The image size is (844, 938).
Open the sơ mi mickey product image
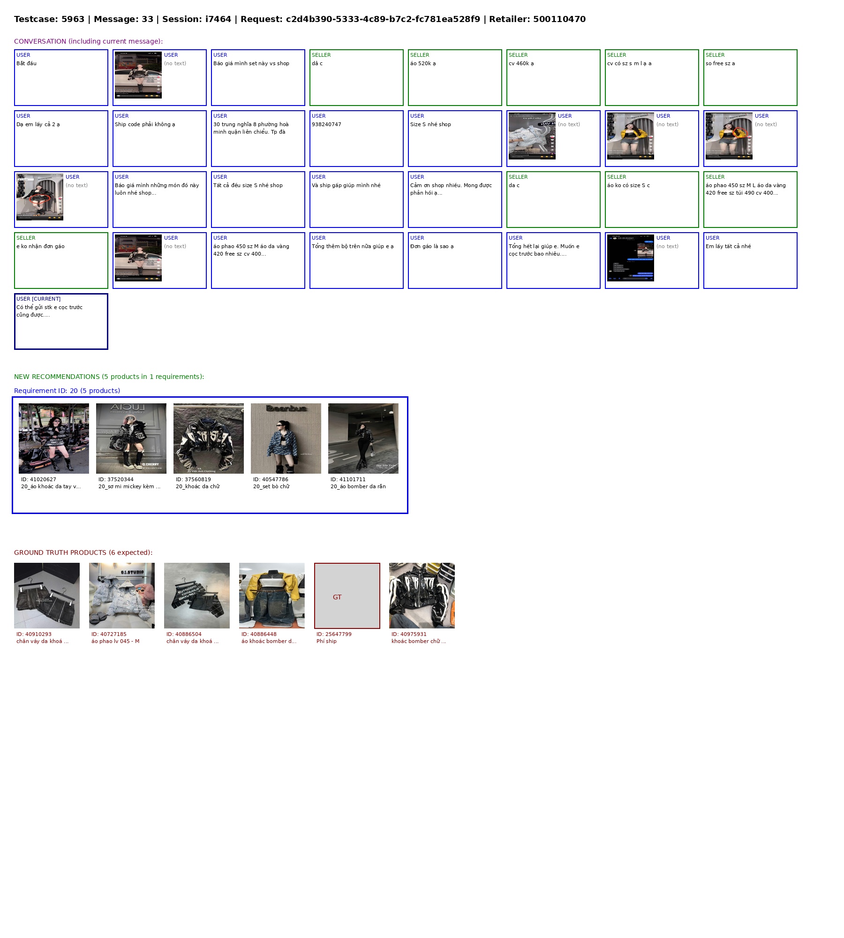click(x=131, y=438)
